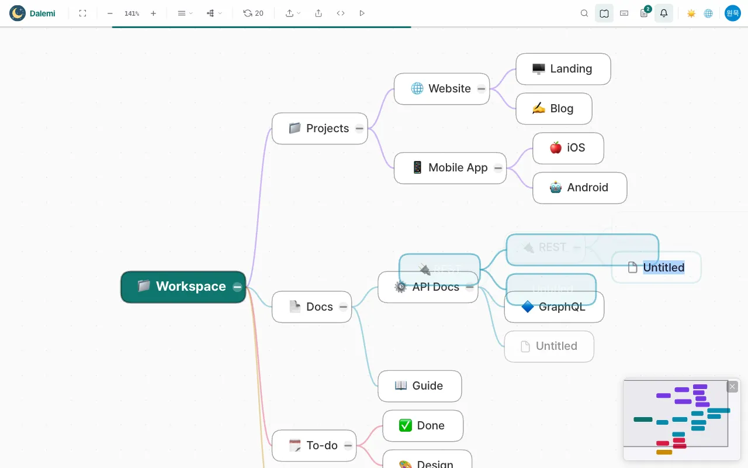Collapse the To-do branch
Image resolution: width=748 pixels, height=468 pixels.
click(x=348, y=446)
